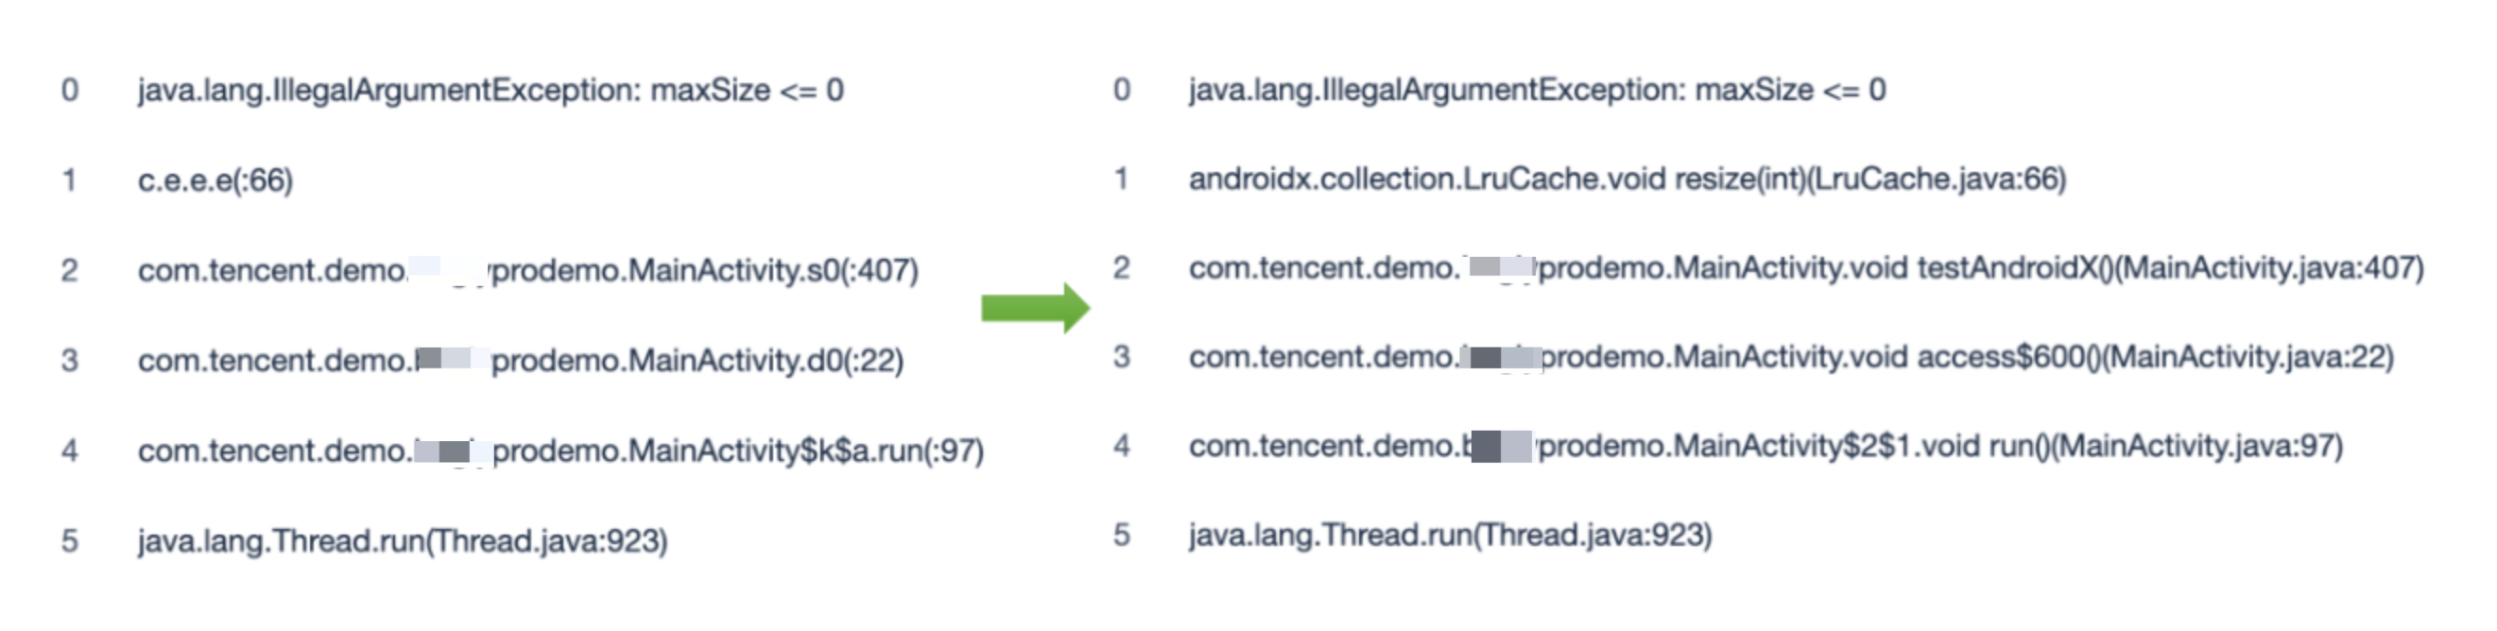Click the blurred package segment in the s0(:407) frame

pyautogui.click(x=448, y=269)
